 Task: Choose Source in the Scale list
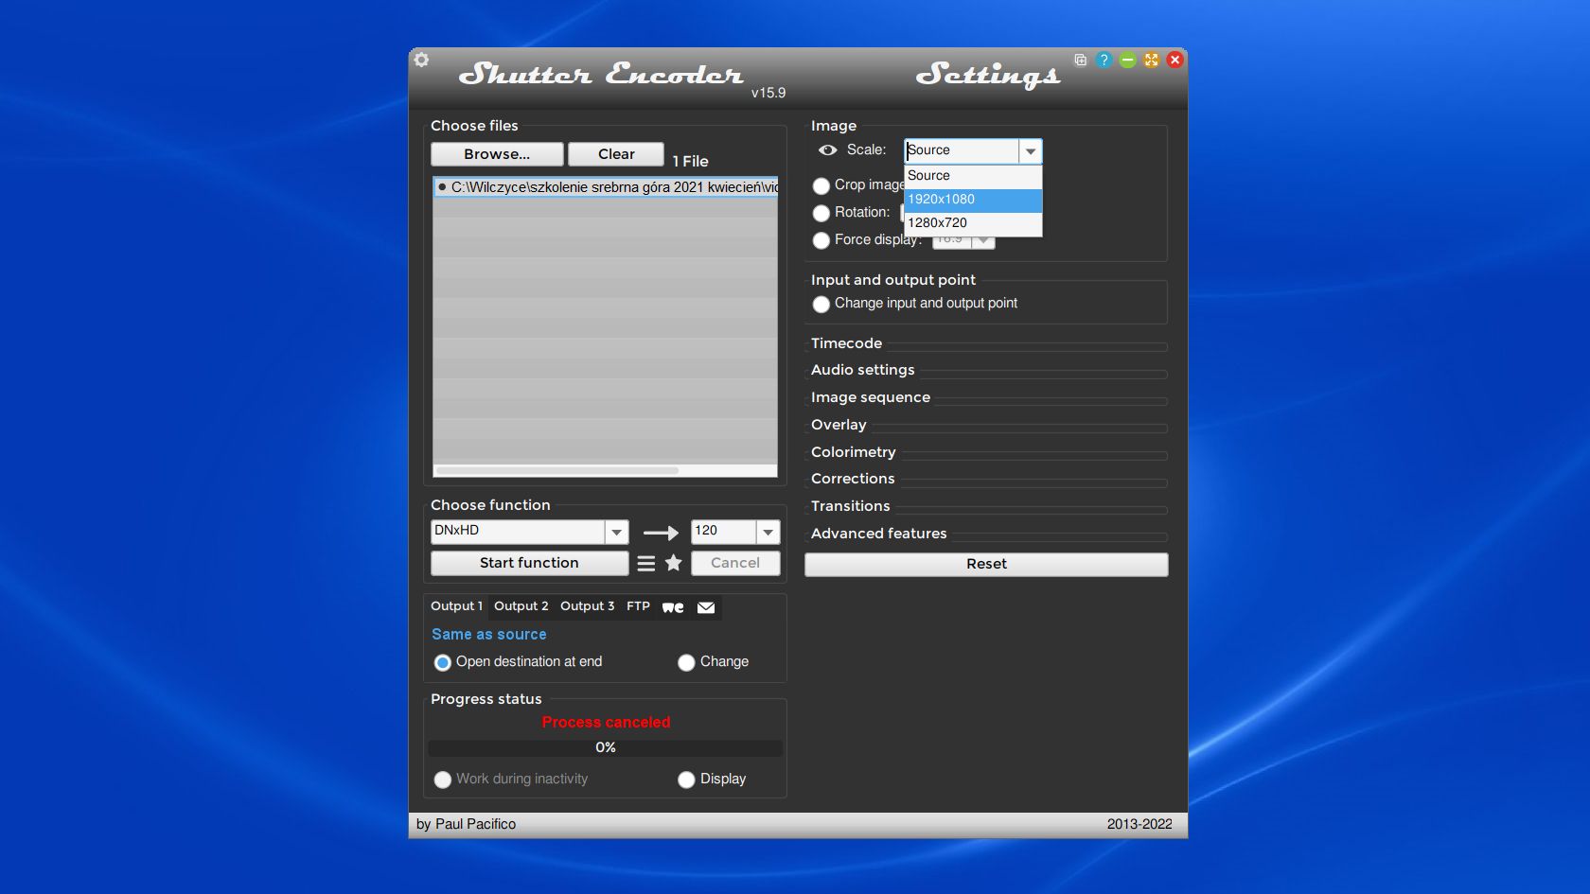pyautogui.click(x=973, y=176)
